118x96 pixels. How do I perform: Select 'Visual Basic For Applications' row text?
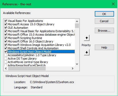25,21
